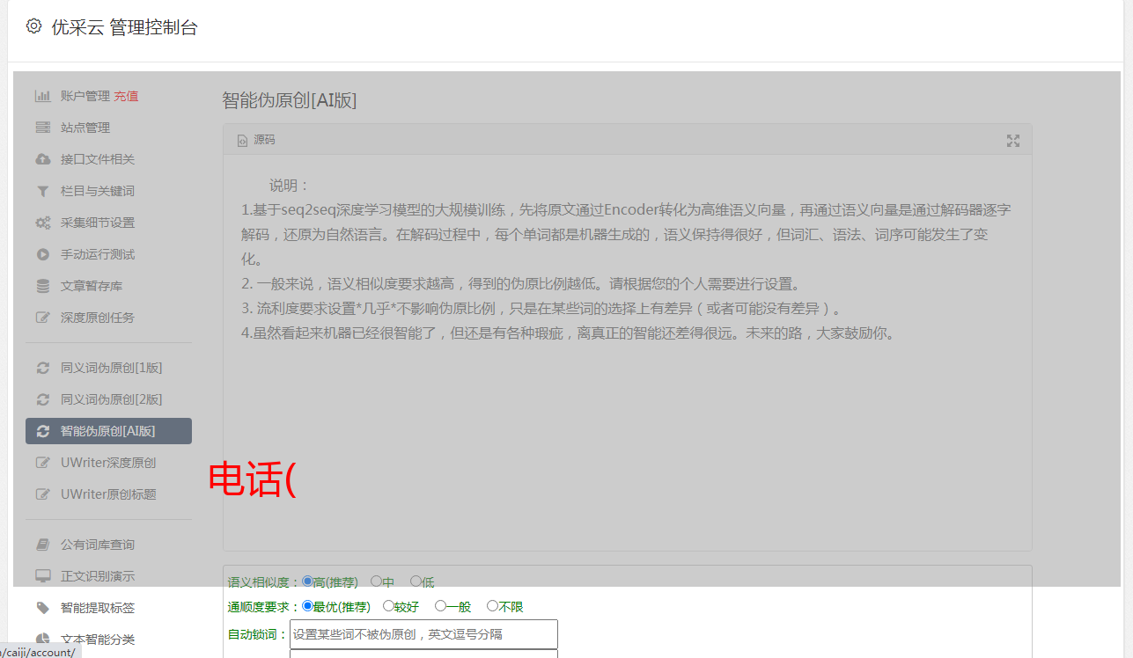Open UWriter原创标题 page

108,494
